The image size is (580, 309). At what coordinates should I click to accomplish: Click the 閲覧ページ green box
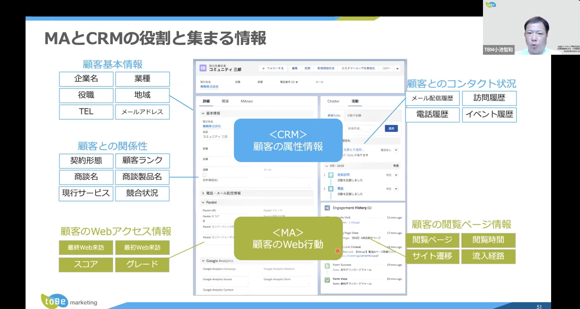click(432, 240)
